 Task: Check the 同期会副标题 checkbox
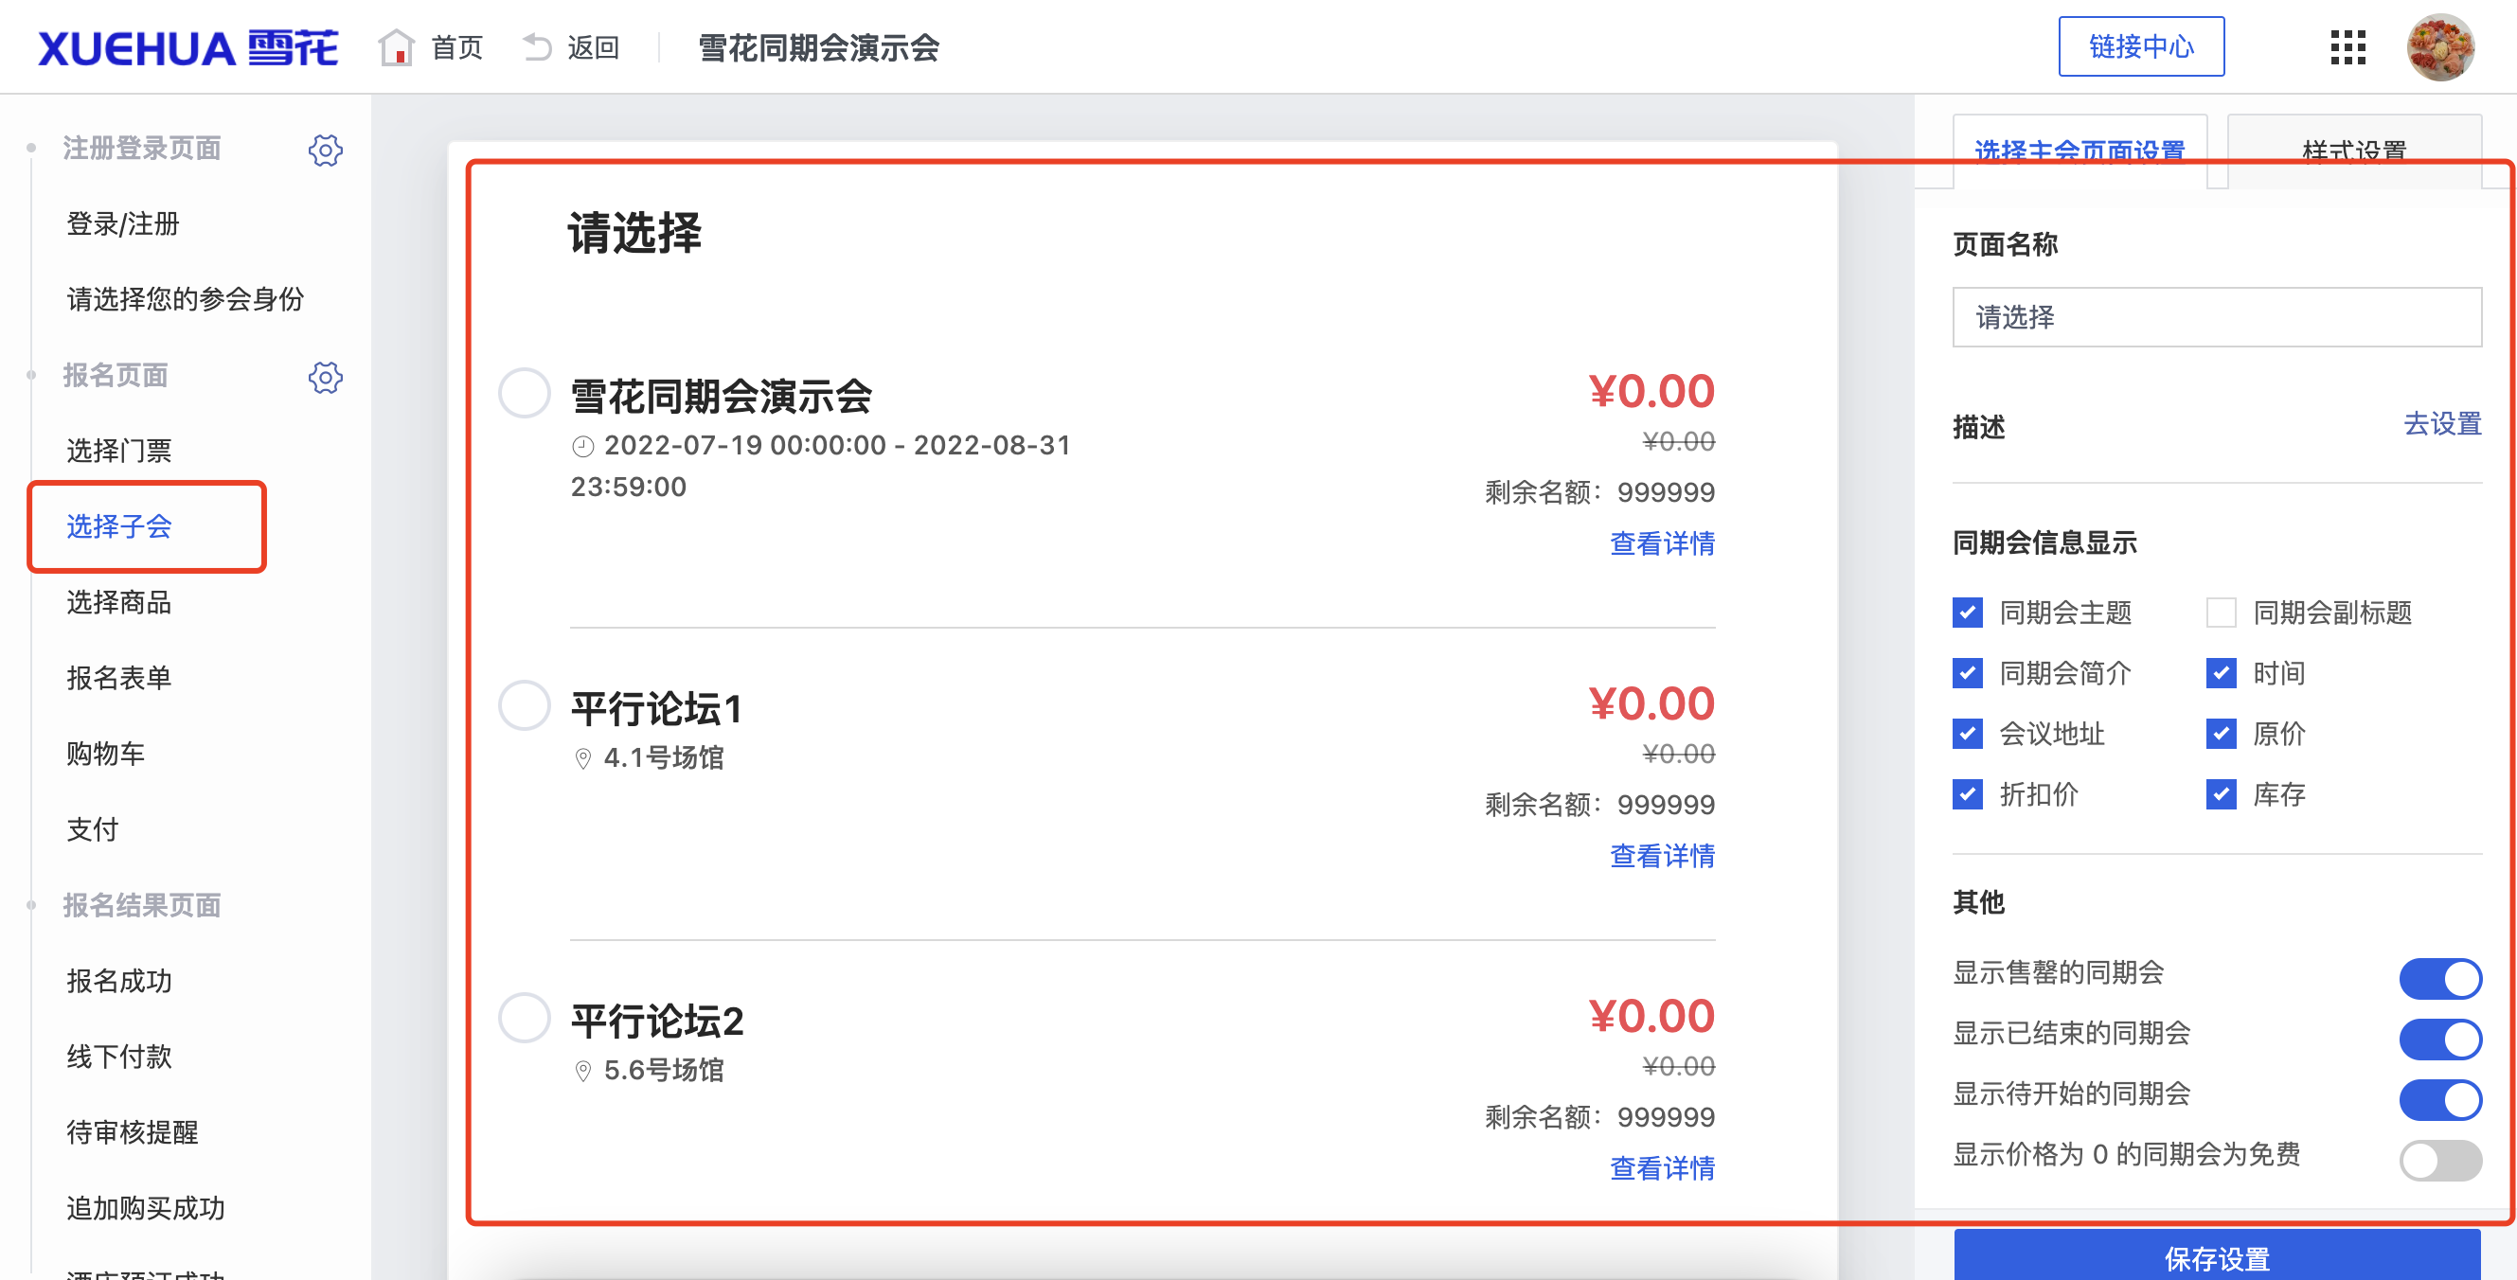(x=2221, y=613)
